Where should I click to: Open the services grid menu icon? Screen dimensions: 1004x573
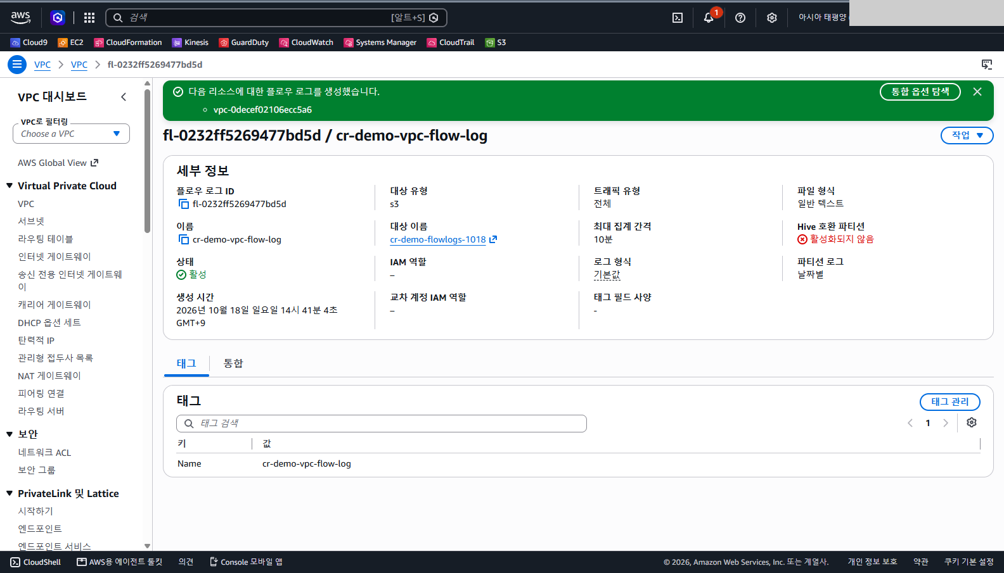[89, 18]
